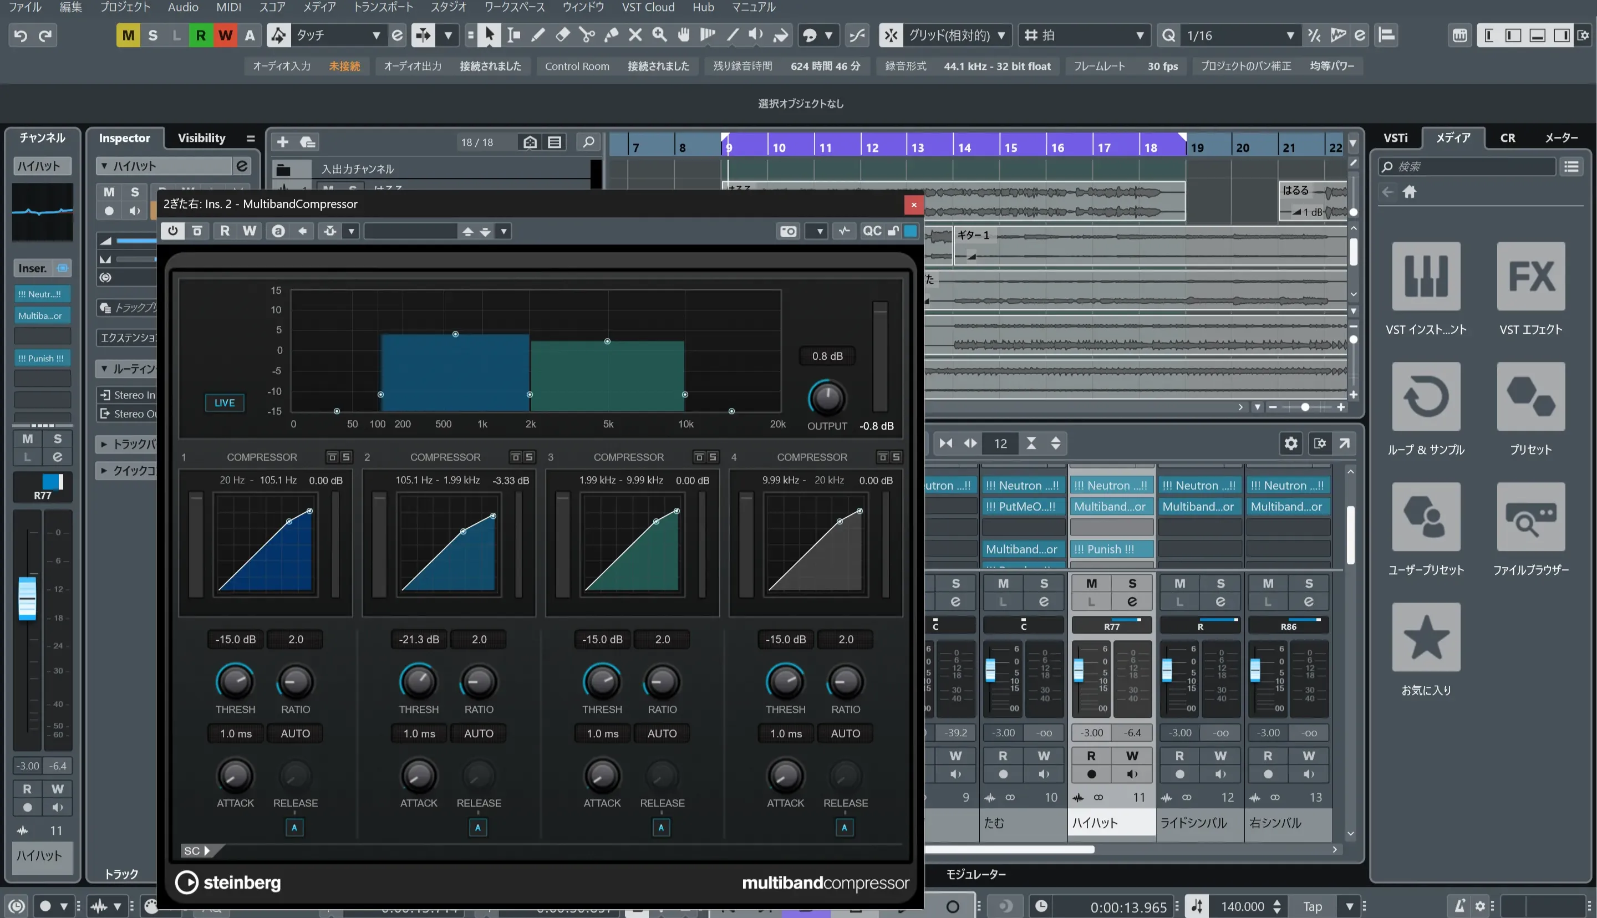Click the track search magnifier icon
The image size is (1597, 918).
point(588,142)
